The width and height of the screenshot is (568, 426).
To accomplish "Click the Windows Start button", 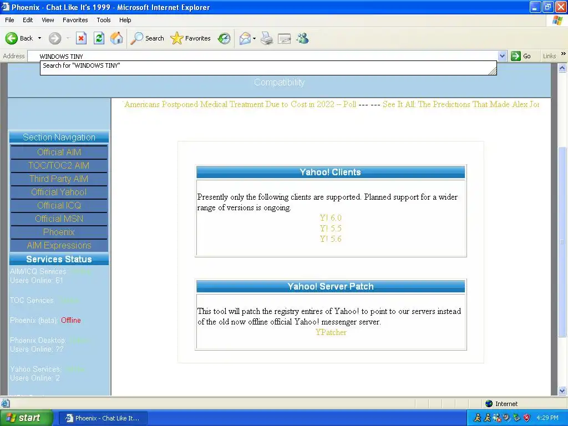I will [x=26, y=418].
